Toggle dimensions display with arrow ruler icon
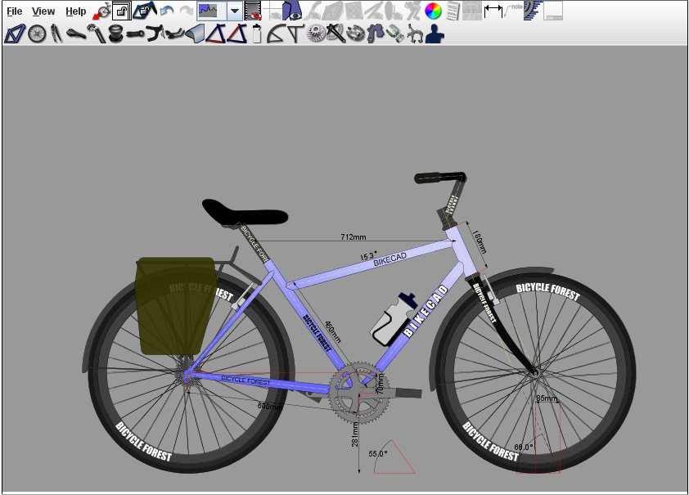The image size is (689, 495). click(x=493, y=11)
